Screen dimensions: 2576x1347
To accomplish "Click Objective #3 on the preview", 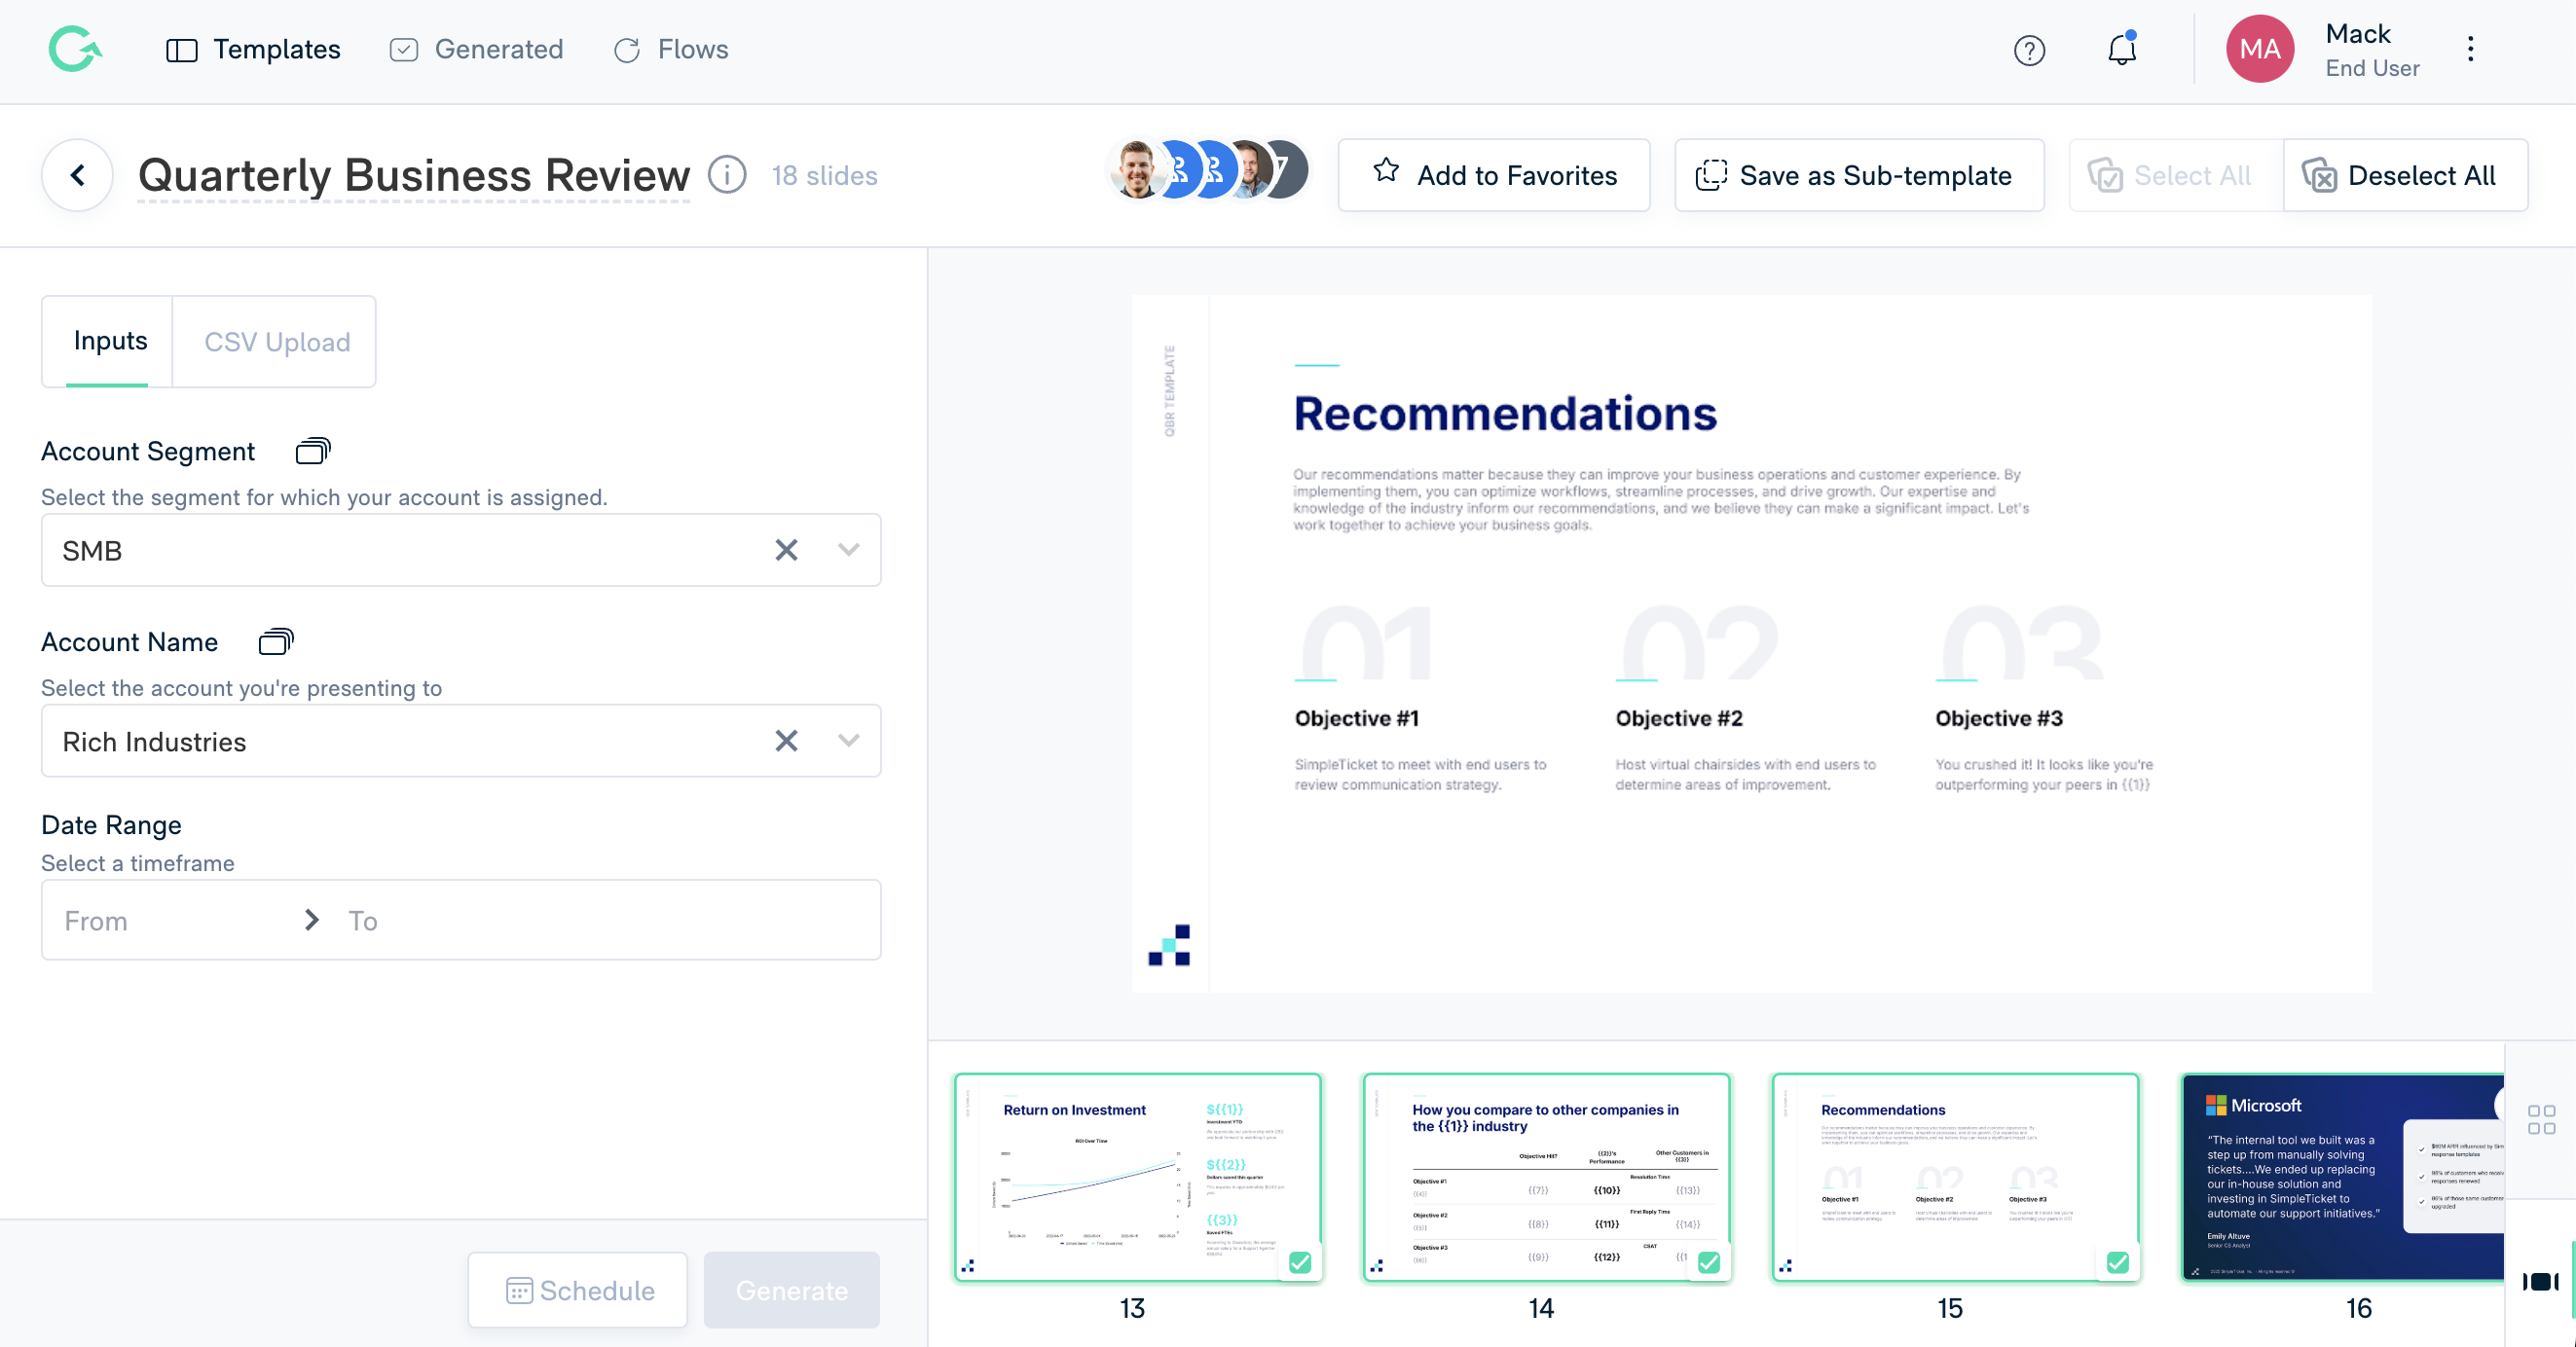I will [x=1998, y=718].
